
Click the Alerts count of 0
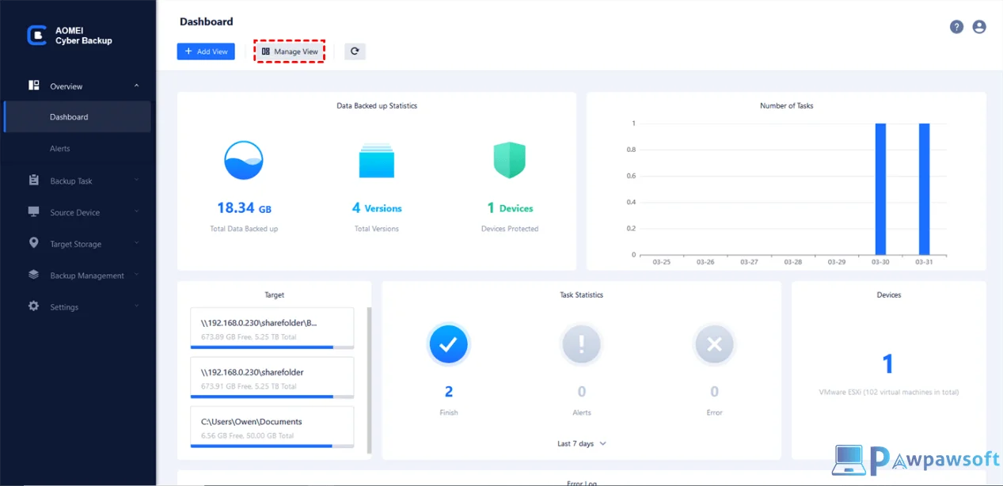click(x=582, y=392)
